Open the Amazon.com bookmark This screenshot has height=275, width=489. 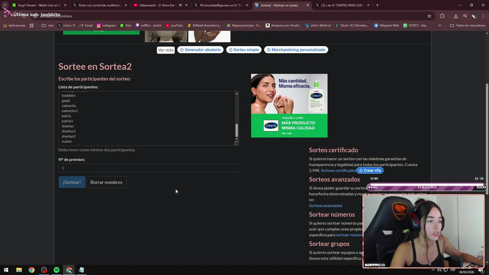point(283,26)
